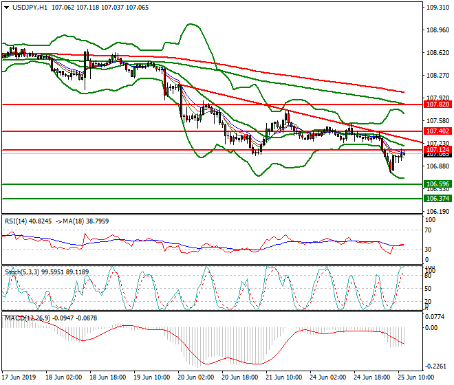
Task: Click the MACD scale value 0.0774
Action: (435, 317)
